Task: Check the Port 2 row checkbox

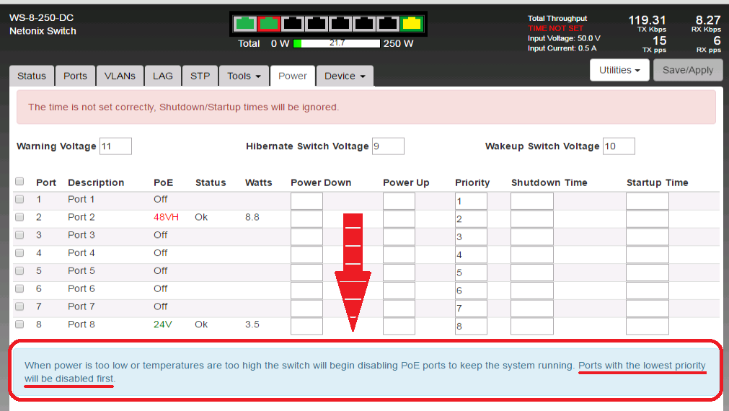Action: click(x=19, y=217)
